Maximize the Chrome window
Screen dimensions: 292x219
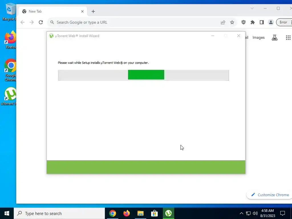tap(278, 8)
